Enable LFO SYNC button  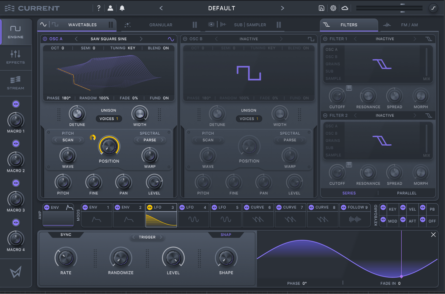66,235
